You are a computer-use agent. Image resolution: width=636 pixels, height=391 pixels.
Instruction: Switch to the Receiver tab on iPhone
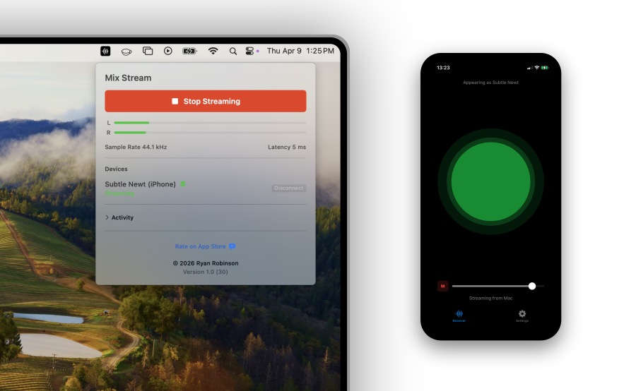coord(459,315)
